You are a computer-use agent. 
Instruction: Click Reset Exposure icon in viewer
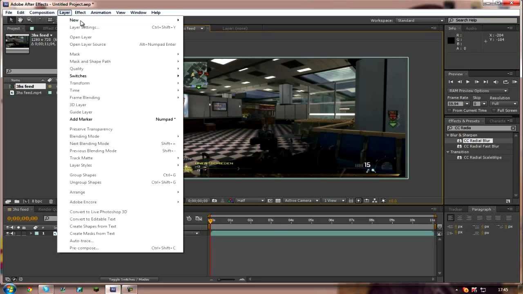(383, 200)
